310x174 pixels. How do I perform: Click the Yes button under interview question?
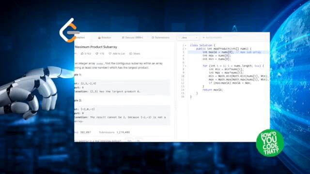pos(129,140)
